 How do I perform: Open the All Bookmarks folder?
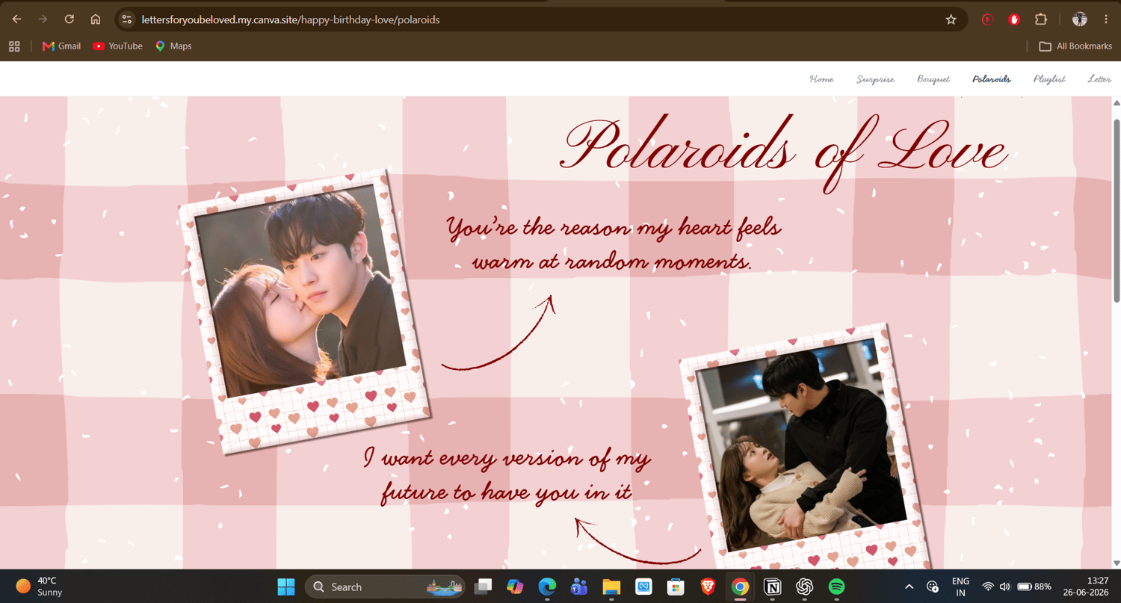click(1075, 46)
